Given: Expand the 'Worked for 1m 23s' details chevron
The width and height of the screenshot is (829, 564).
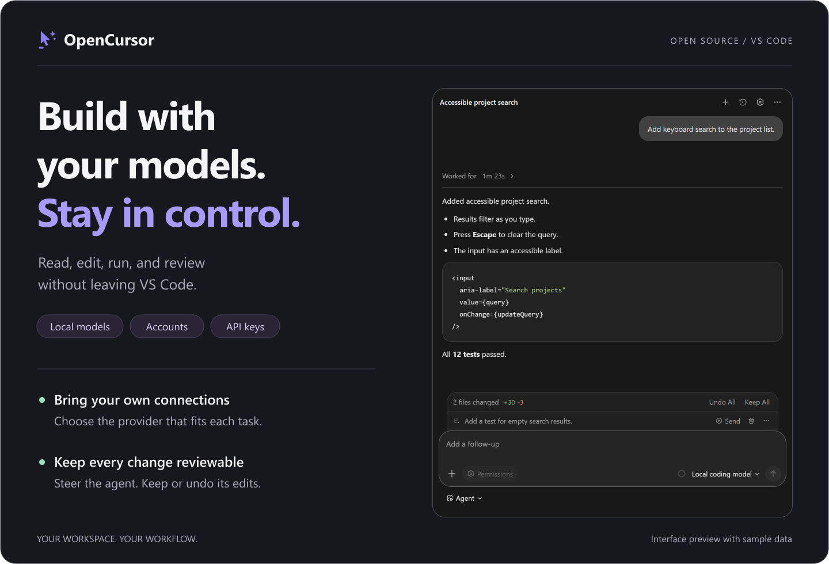Looking at the screenshot, I should 512,176.
